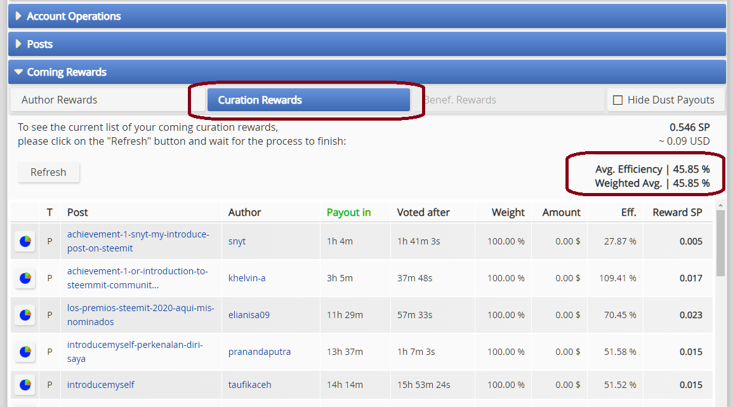Toggle Hide Dust Payouts checkbox
The height and width of the screenshot is (407, 733).
pos(617,100)
